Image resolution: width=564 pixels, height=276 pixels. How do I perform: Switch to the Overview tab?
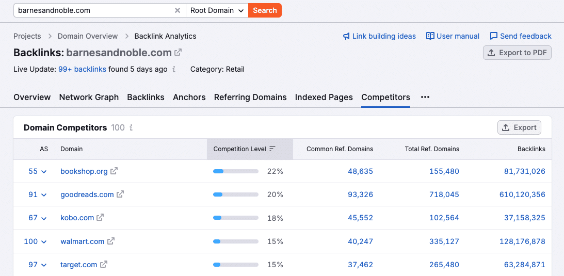coord(32,97)
